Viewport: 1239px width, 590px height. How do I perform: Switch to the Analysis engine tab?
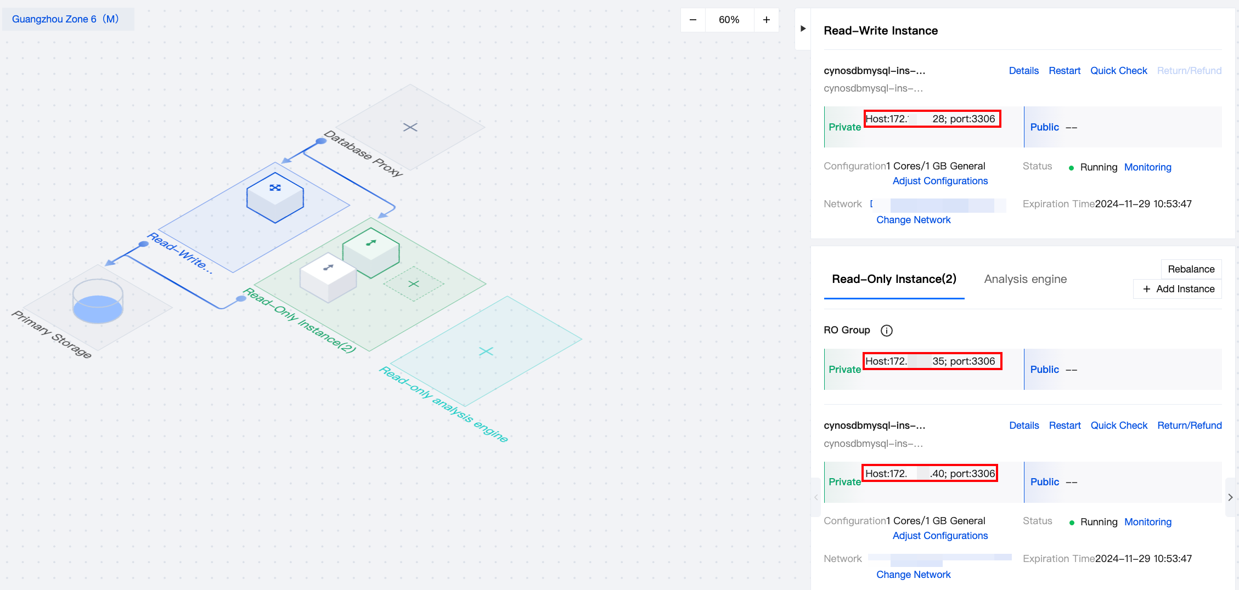coord(1025,279)
